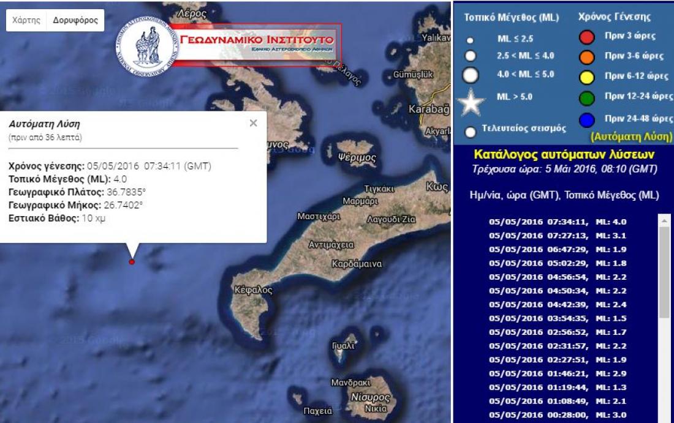Click the ΓΕΩΔΥΝΑΜΙΚΟ ΙΝΣΤΙΤΟΥΤΟ banner title
The height and width of the screenshot is (423, 674).
click(257, 40)
